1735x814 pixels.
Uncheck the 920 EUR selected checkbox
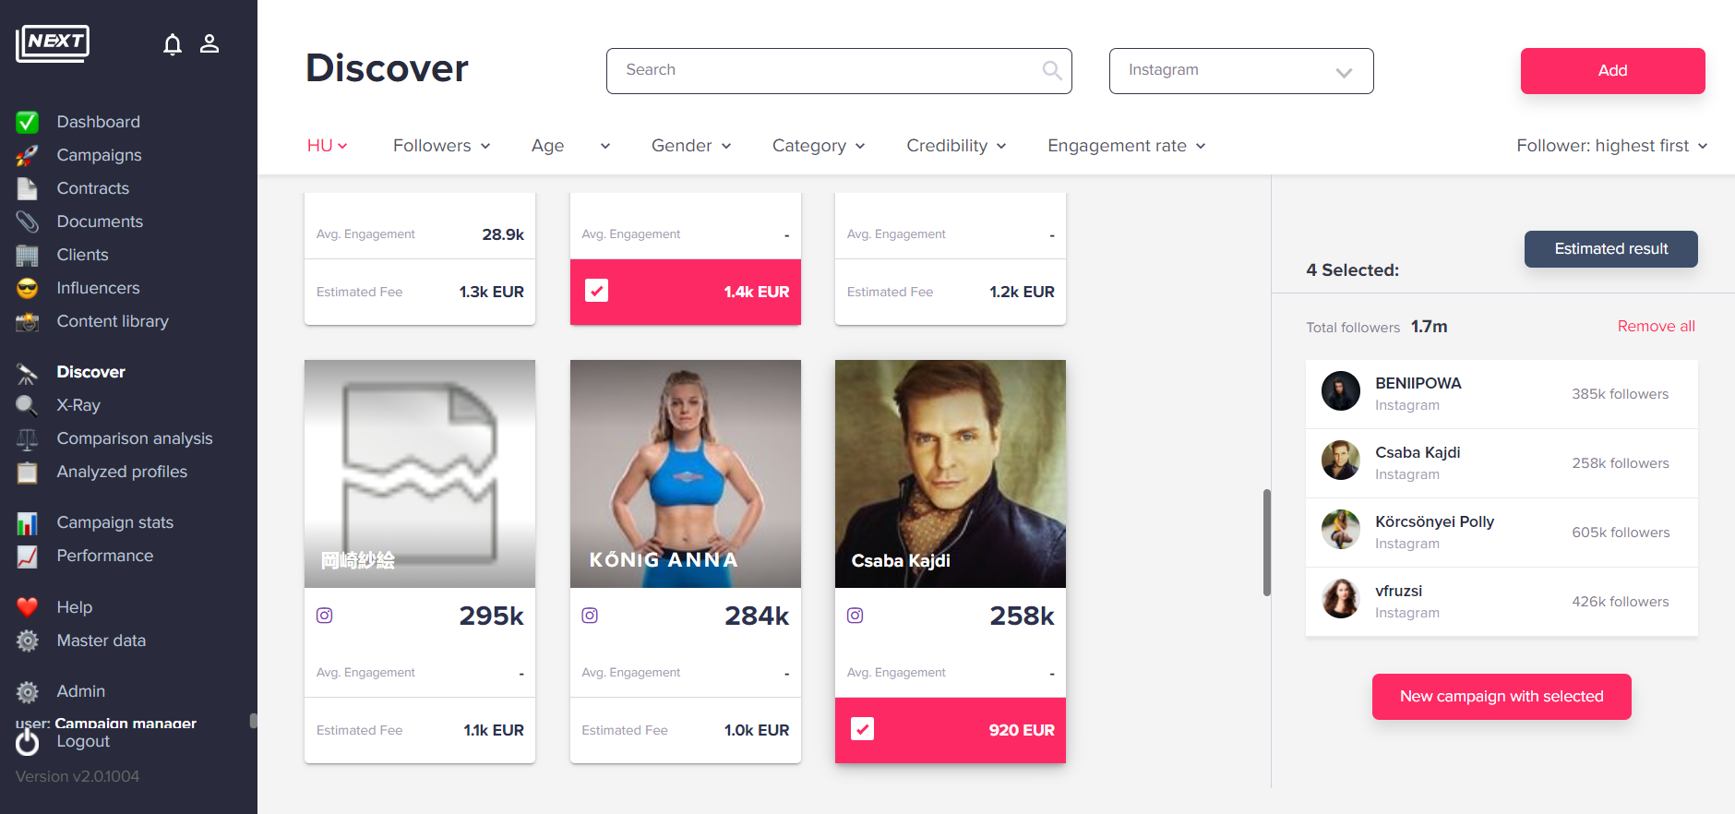863,729
